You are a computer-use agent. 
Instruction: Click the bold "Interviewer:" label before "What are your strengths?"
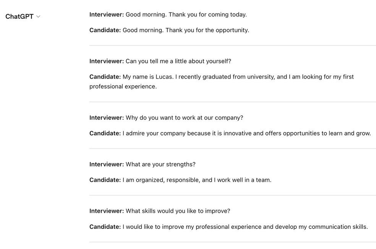(x=107, y=164)
